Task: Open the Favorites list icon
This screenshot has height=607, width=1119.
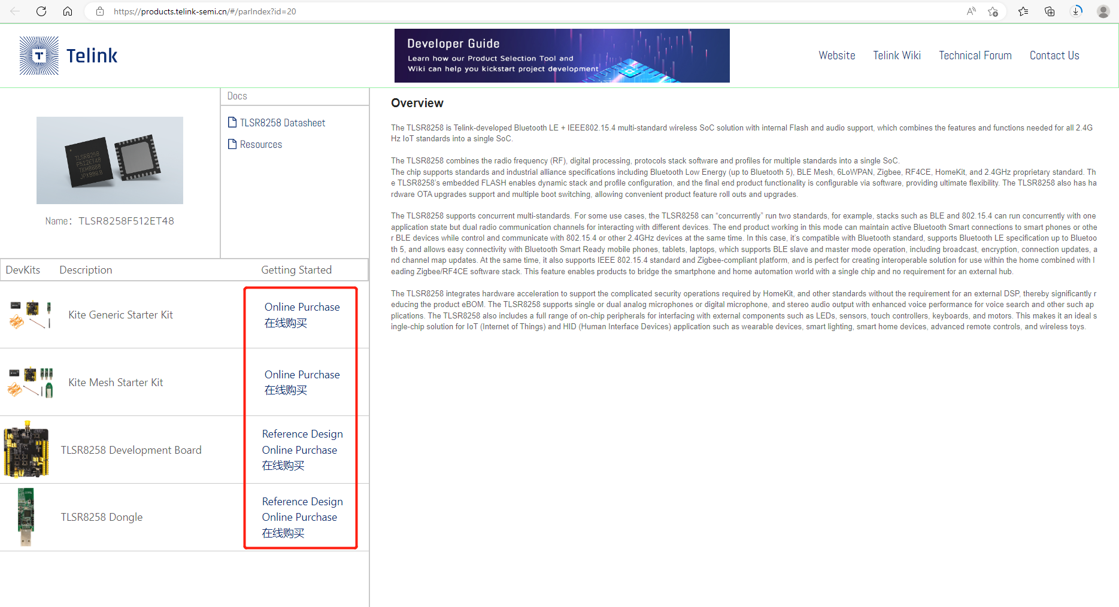Action: (x=1023, y=11)
